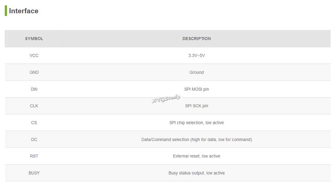The width and height of the screenshot is (335, 194).
Task: Select the SPI SCK pin description
Action: coord(196,106)
